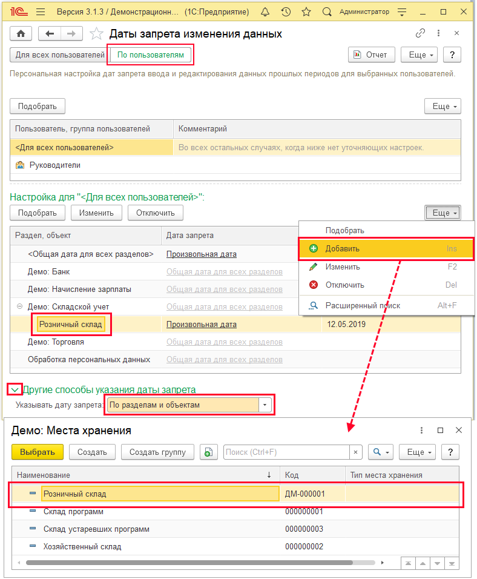Open global search magnifier icon

click(x=327, y=12)
